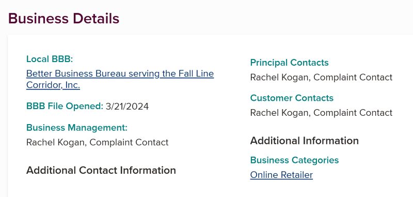This screenshot has height=197, width=413.
Task: Open the Online Retailer category link
Action: 281,175
